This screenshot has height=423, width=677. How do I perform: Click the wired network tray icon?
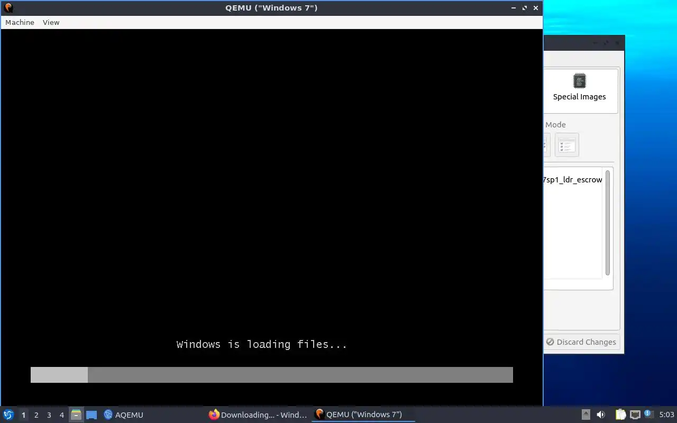coord(635,415)
